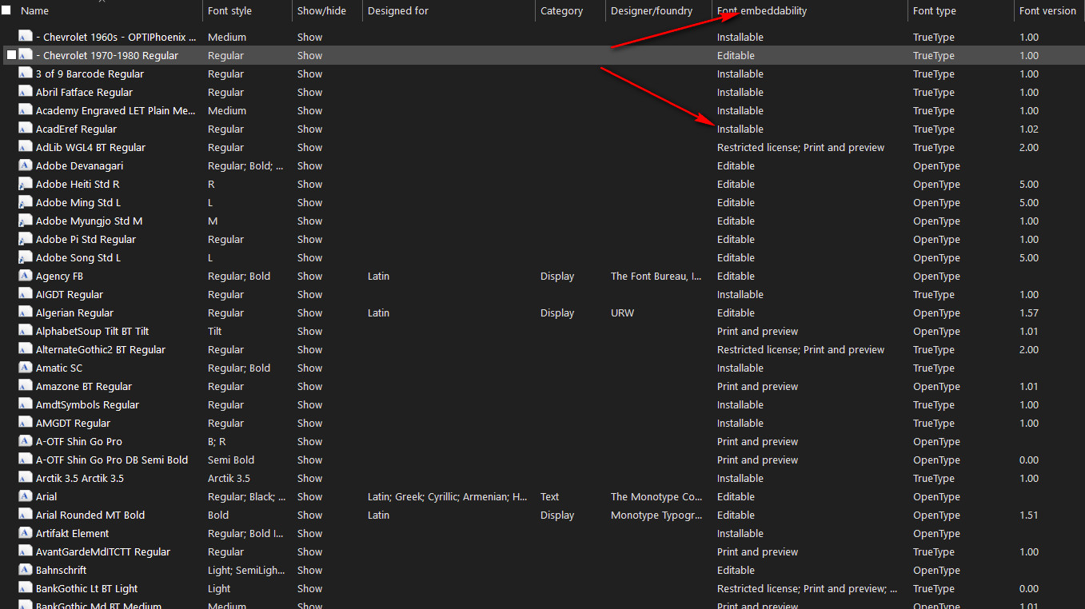Click the A-OTF Shin Go Pro DB font icon
This screenshot has width=1085, height=609.
pyautogui.click(x=26, y=460)
